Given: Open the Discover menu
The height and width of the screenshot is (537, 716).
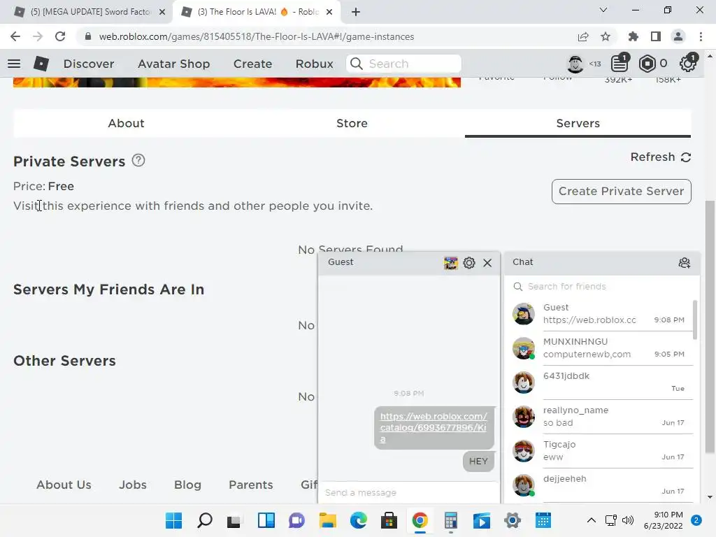Looking at the screenshot, I should pos(89,64).
